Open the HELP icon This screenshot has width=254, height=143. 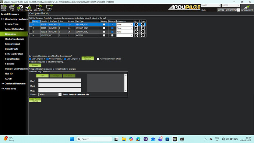(49, 8)
